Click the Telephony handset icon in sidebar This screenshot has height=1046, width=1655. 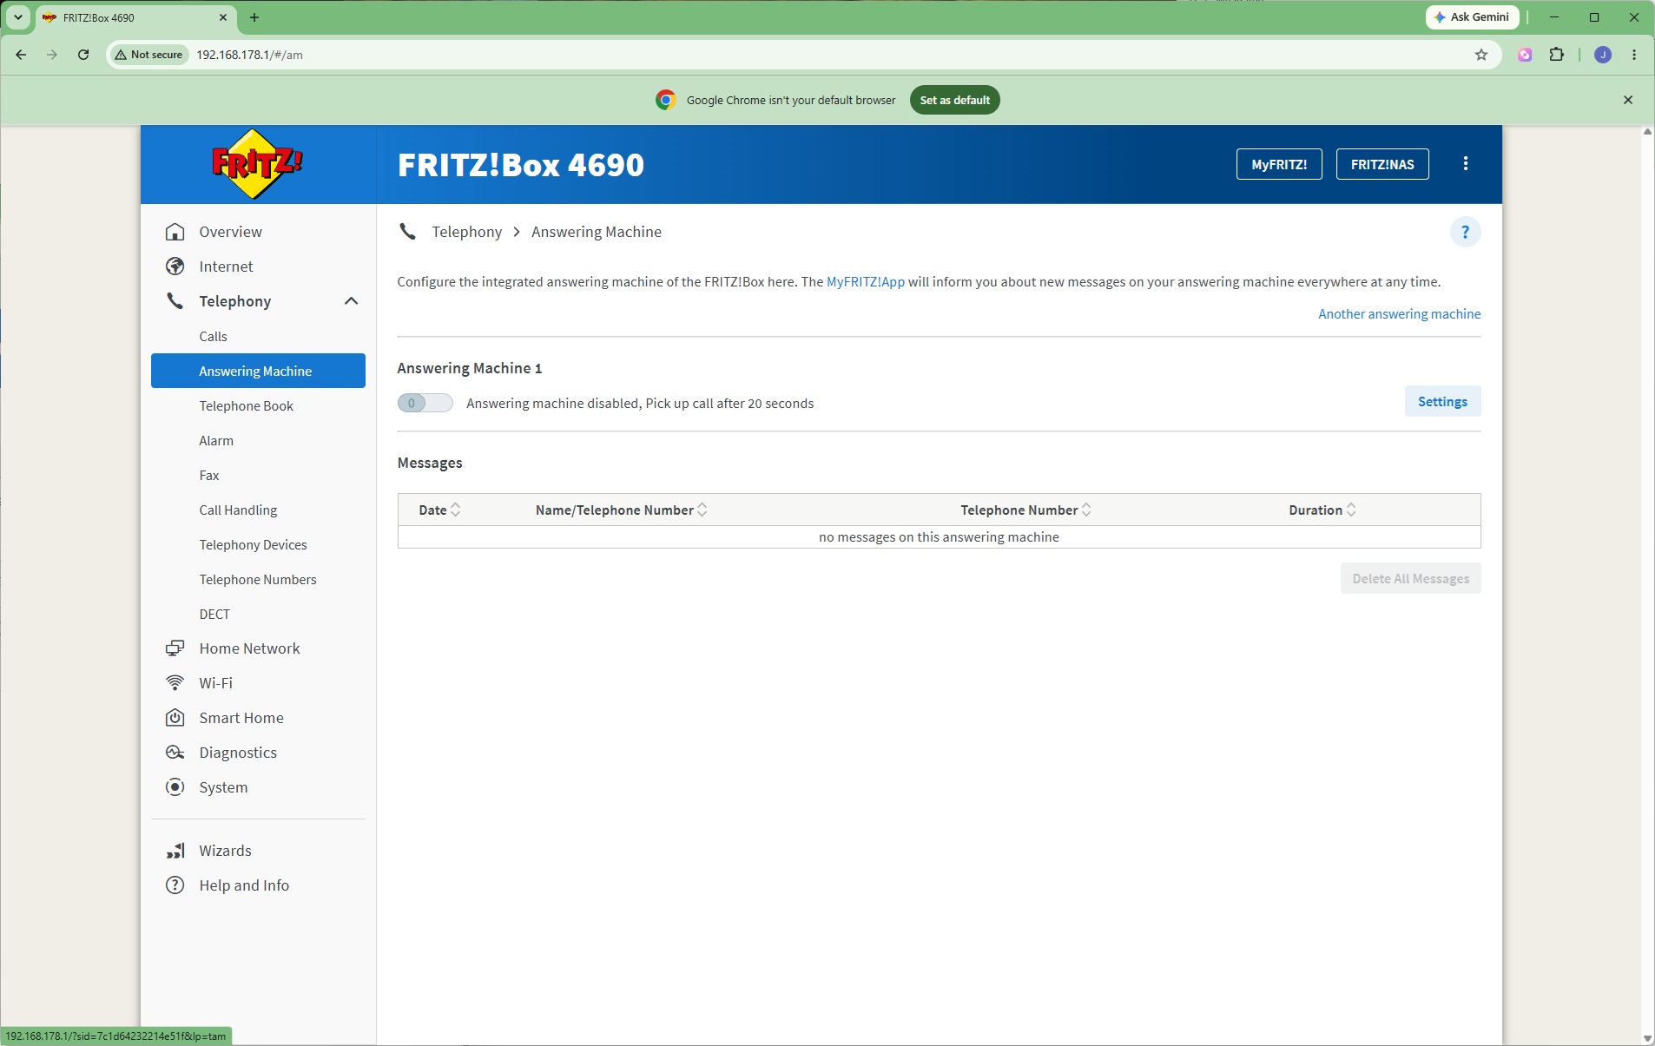click(x=175, y=301)
